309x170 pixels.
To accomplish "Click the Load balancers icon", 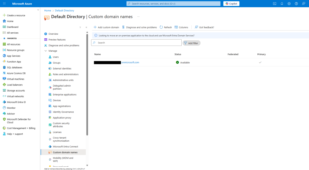I will [4, 85].
